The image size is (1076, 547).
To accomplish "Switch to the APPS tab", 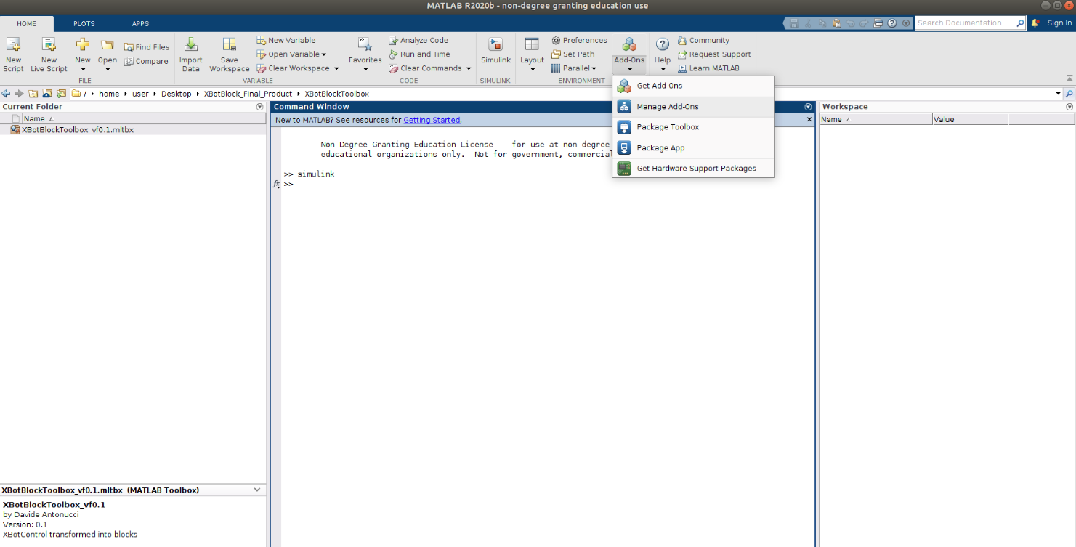I will (x=140, y=23).
